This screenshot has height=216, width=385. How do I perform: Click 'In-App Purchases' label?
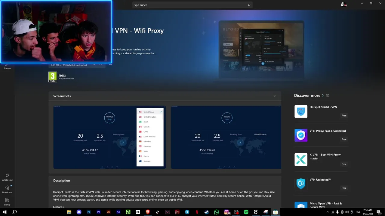pyautogui.click(x=66, y=79)
